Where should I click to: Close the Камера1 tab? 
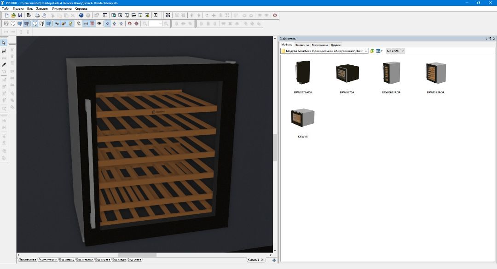click(x=262, y=260)
